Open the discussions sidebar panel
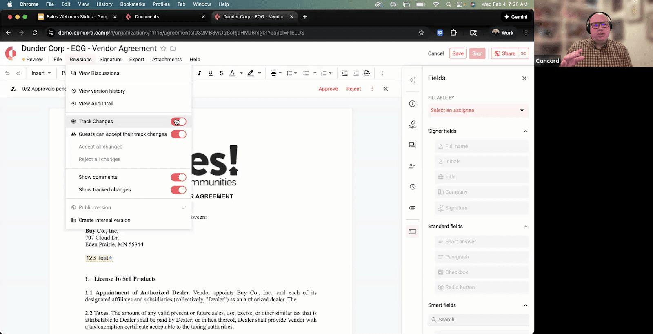Image resolution: width=653 pixels, height=334 pixels. [413, 145]
